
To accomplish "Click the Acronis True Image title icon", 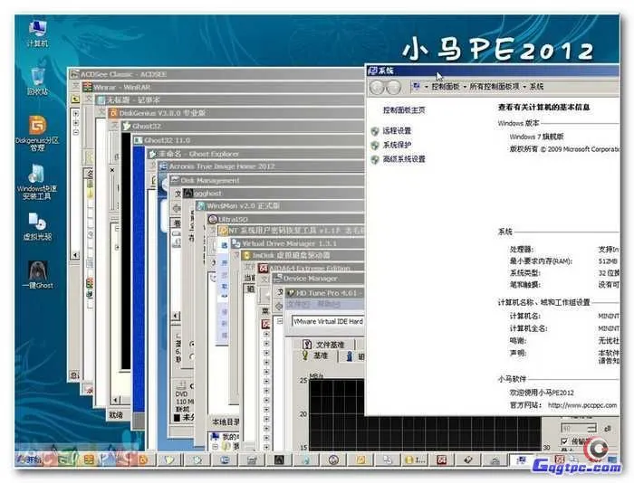I will coord(163,166).
